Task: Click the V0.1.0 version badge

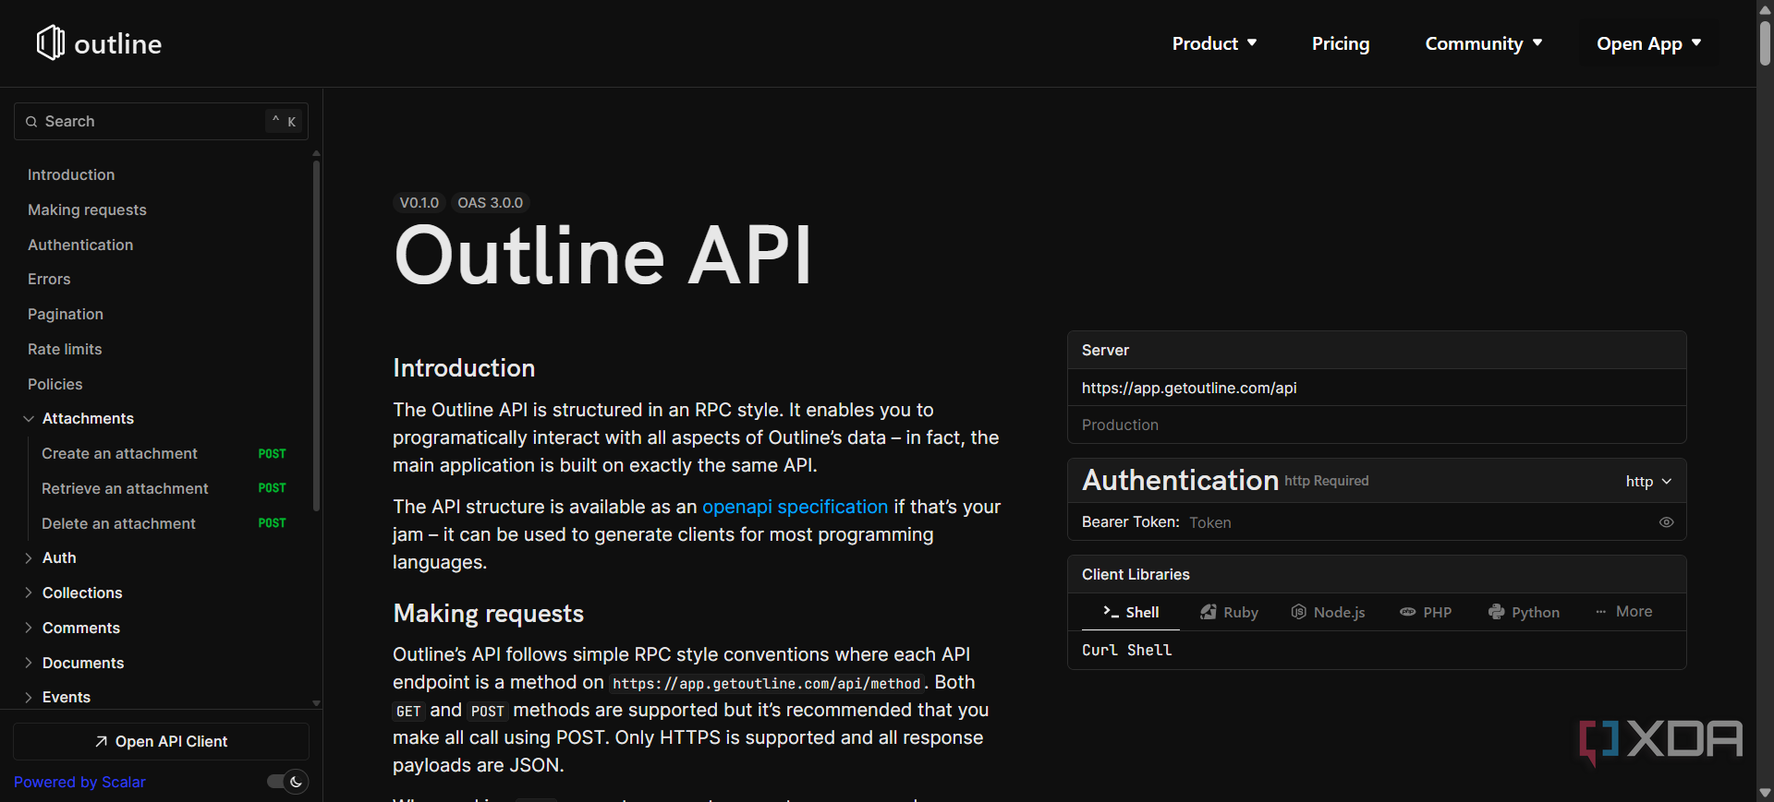Action: (419, 203)
